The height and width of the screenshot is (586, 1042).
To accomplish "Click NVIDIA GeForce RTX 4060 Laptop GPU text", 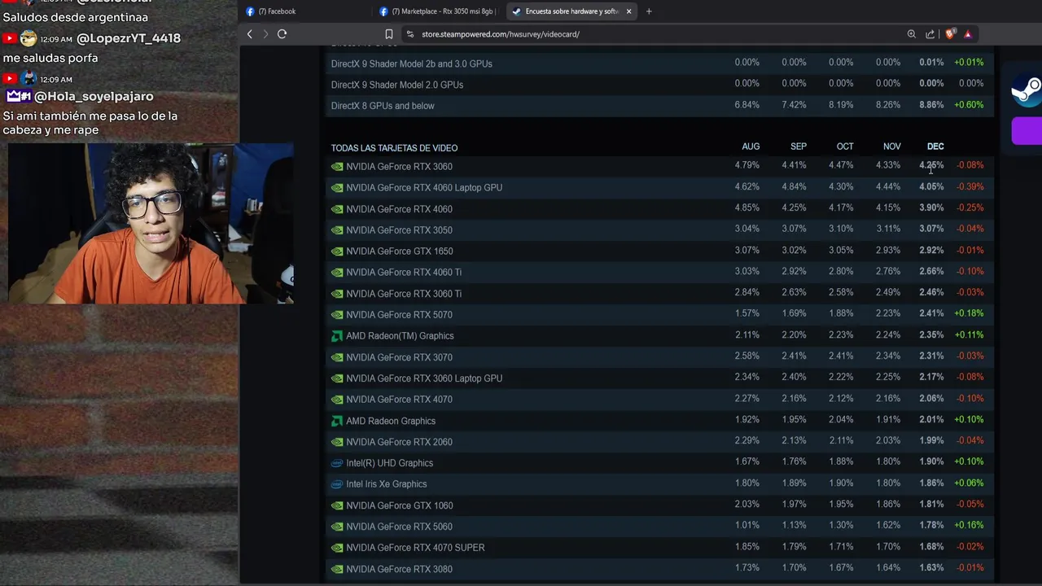I will point(424,188).
